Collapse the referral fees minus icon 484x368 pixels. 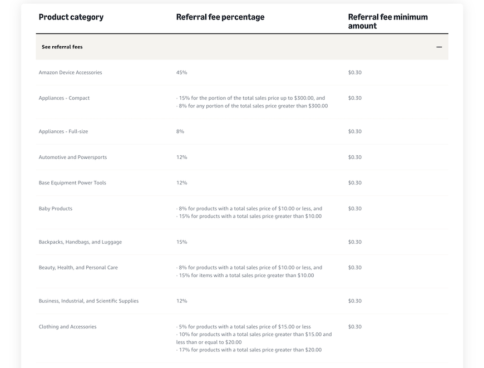(439, 47)
